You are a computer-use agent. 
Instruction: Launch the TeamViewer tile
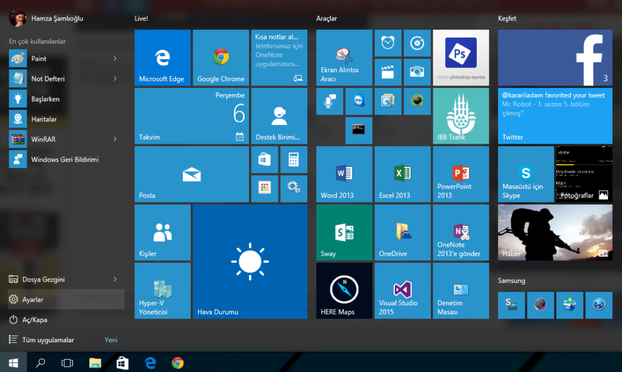click(x=358, y=101)
